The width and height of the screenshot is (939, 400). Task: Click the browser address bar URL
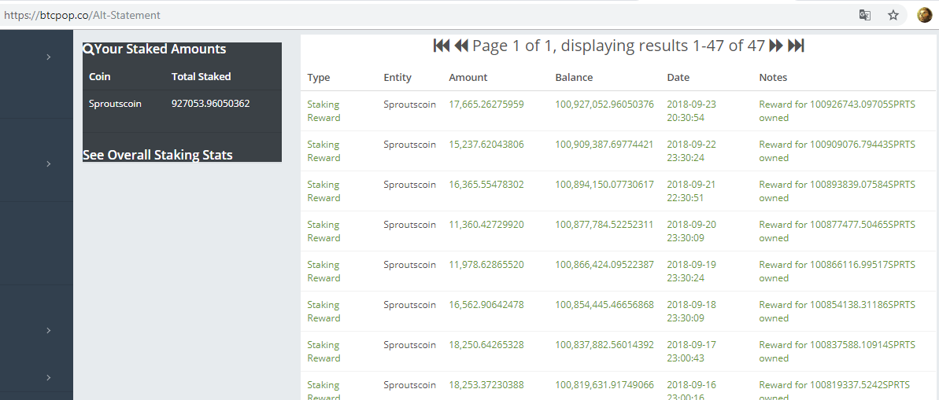[82, 16]
